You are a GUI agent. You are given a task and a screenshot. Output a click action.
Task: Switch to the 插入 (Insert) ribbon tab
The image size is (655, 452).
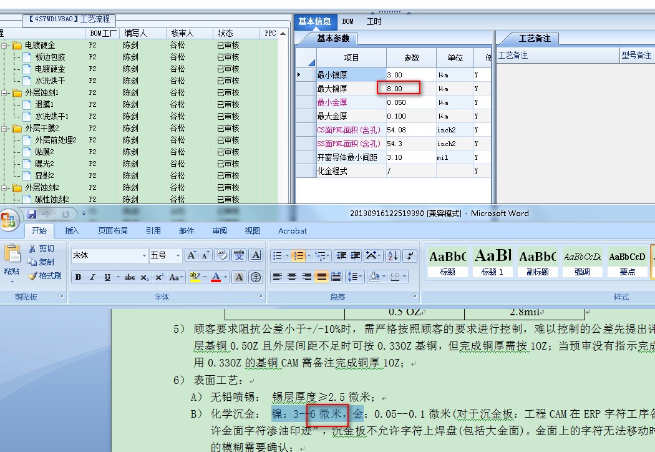[72, 231]
